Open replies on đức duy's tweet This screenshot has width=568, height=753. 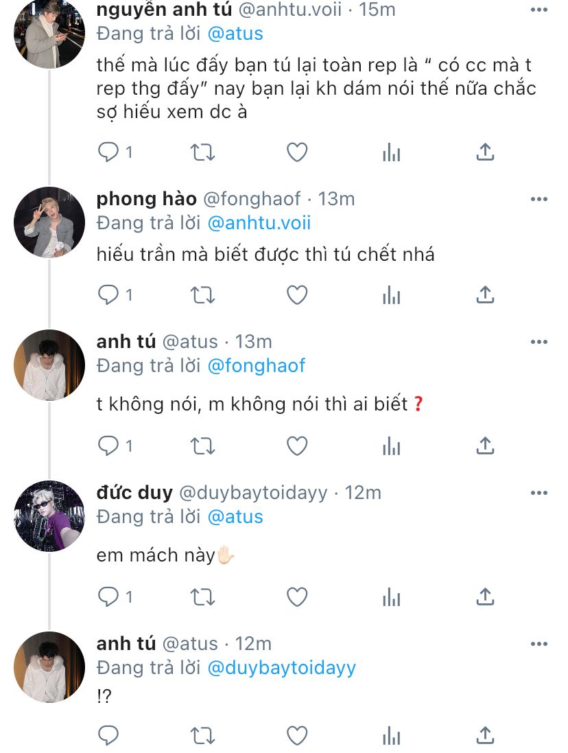108,597
